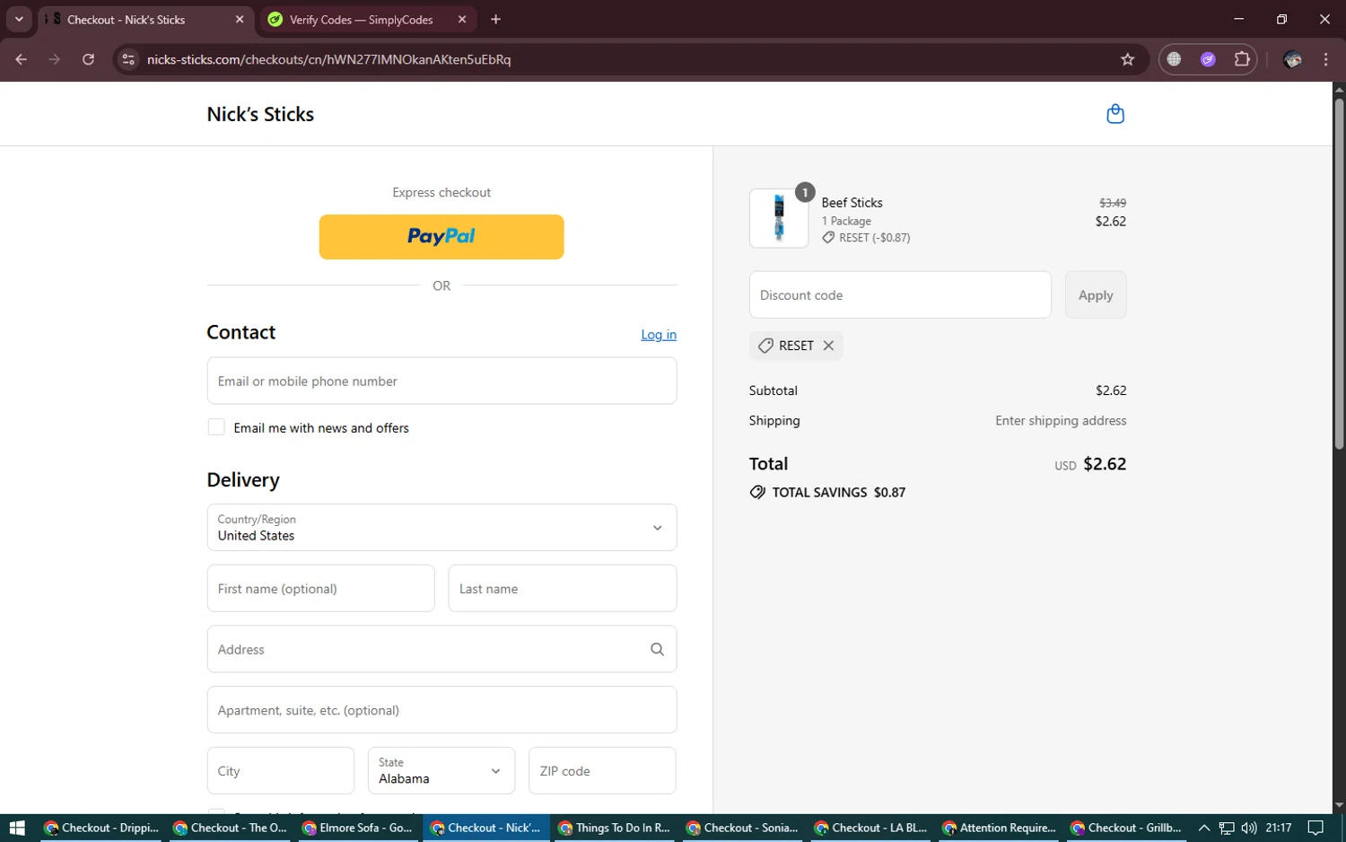Bookmark this page with the star icon
This screenshot has height=842, width=1346.
click(x=1128, y=59)
